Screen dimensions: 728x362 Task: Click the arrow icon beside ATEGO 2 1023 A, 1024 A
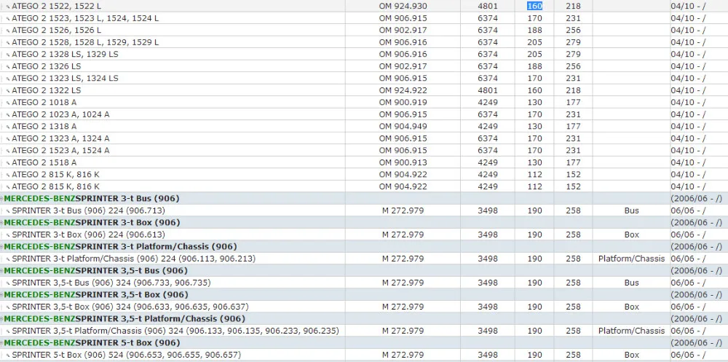(8, 115)
